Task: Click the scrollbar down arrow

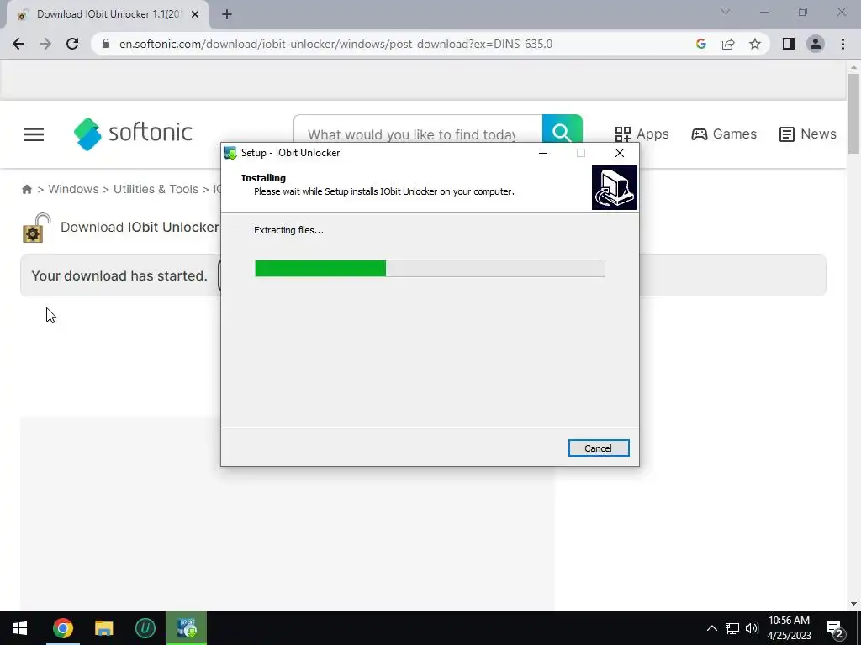Action: tap(853, 604)
